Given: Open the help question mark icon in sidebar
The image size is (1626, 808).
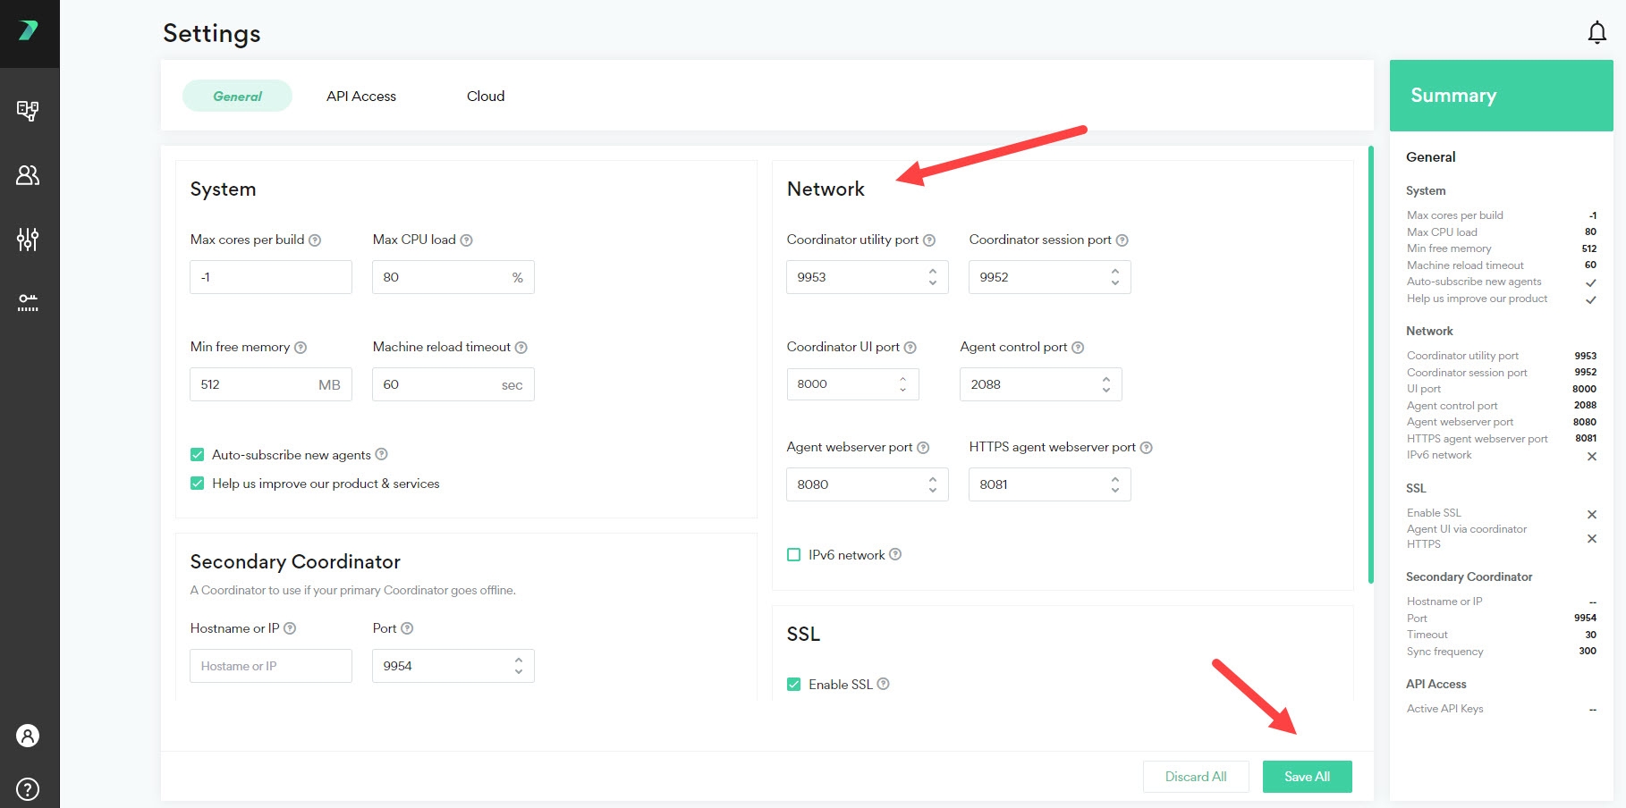Looking at the screenshot, I should tap(28, 789).
